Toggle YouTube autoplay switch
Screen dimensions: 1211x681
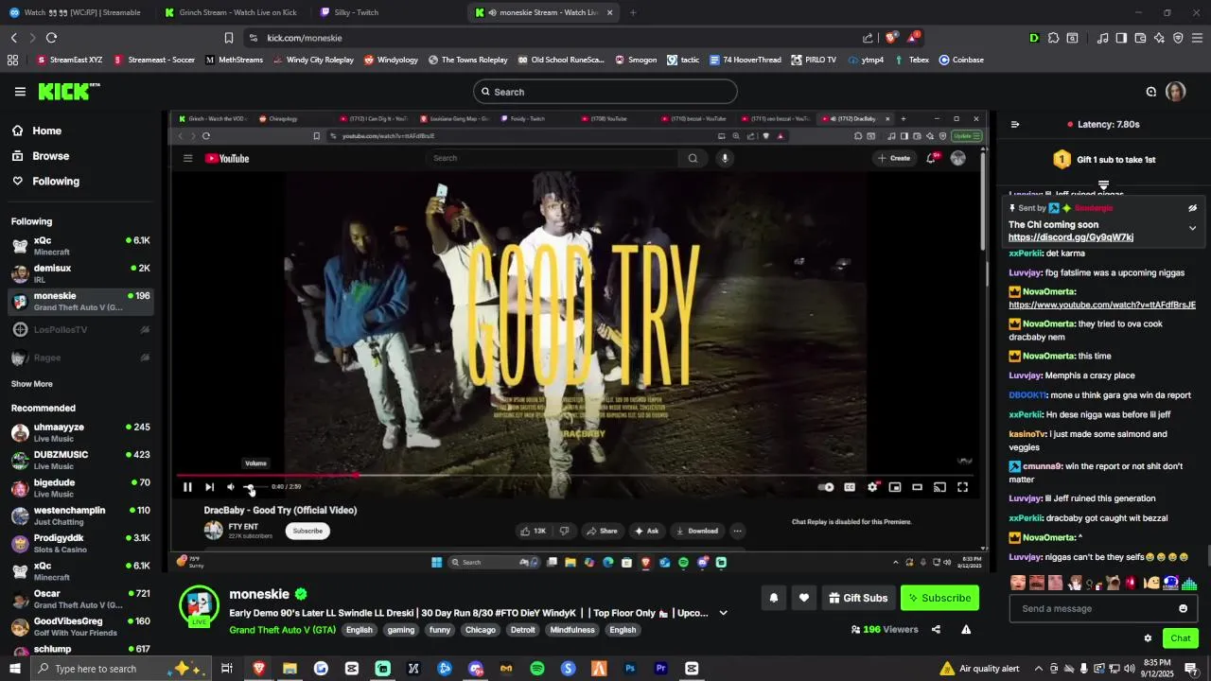click(826, 487)
